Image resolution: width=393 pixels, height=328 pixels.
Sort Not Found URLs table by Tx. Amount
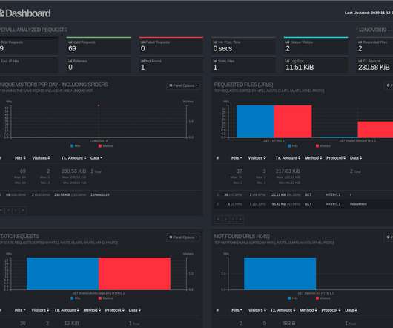[x=283, y=310]
